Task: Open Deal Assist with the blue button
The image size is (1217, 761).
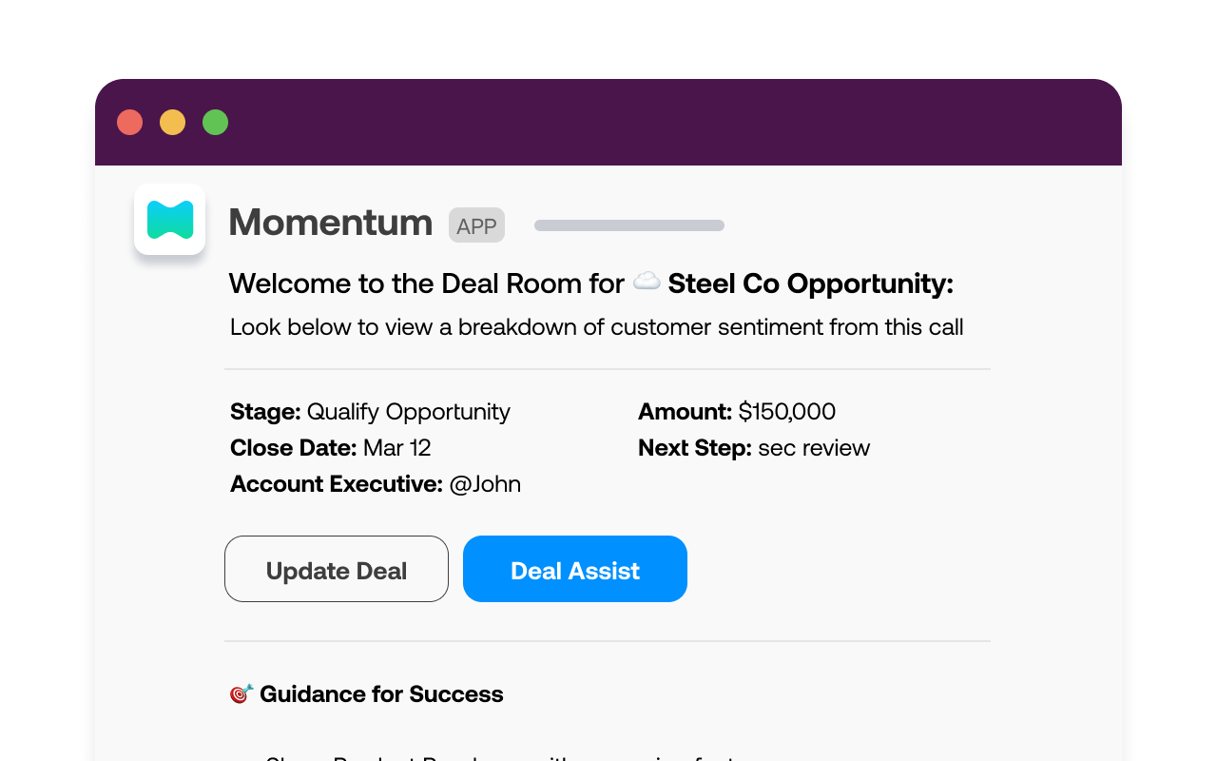Action: coord(574,569)
